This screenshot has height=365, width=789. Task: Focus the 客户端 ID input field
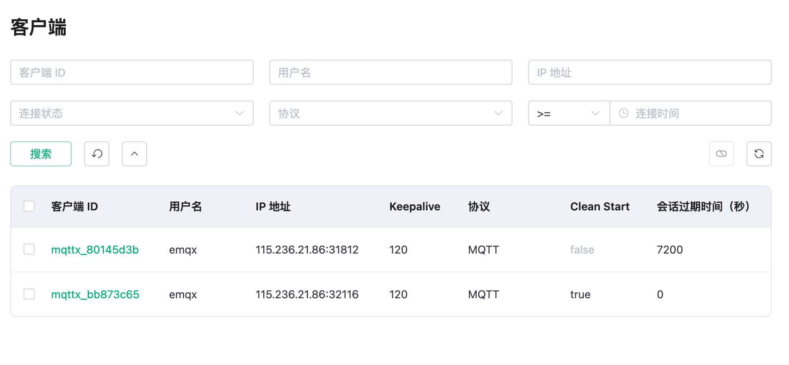[132, 73]
